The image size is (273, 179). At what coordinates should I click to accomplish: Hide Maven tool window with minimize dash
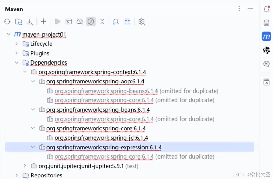click(250, 9)
